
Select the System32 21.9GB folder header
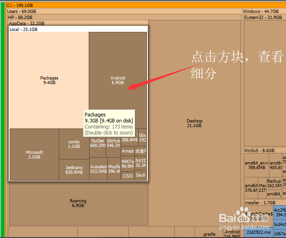265,17
